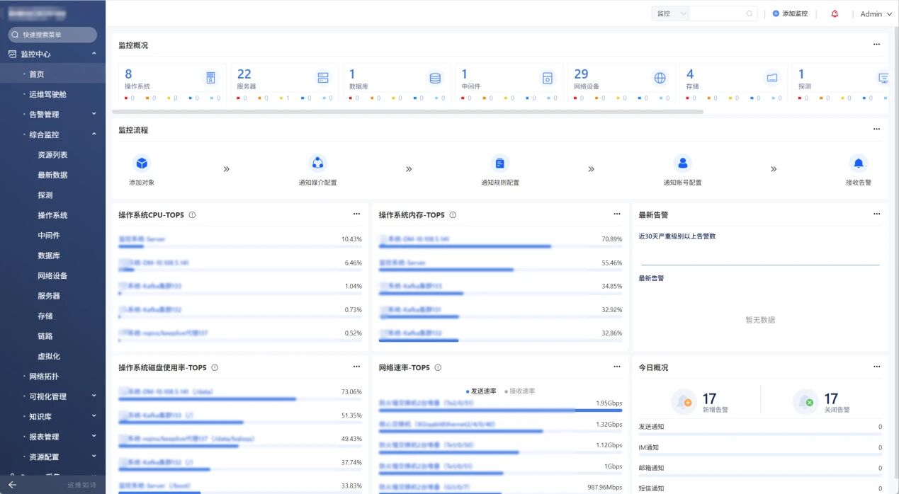
Task: Toggle 接收速率 legend in network chart
Action: click(x=520, y=391)
